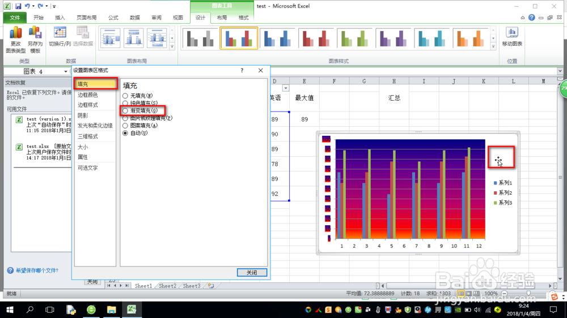Switch to the Page Layout ribbon tab
Image resolution: width=567 pixels, height=318 pixels.
86,18
